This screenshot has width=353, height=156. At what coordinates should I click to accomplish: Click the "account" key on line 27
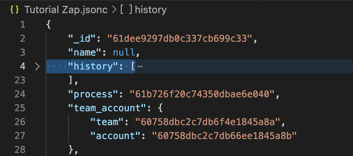[115, 136]
